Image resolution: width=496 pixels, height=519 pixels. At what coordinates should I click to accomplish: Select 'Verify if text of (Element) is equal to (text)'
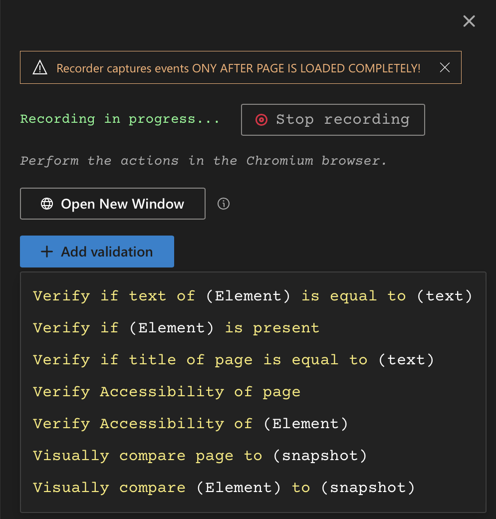(x=252, y=295)
